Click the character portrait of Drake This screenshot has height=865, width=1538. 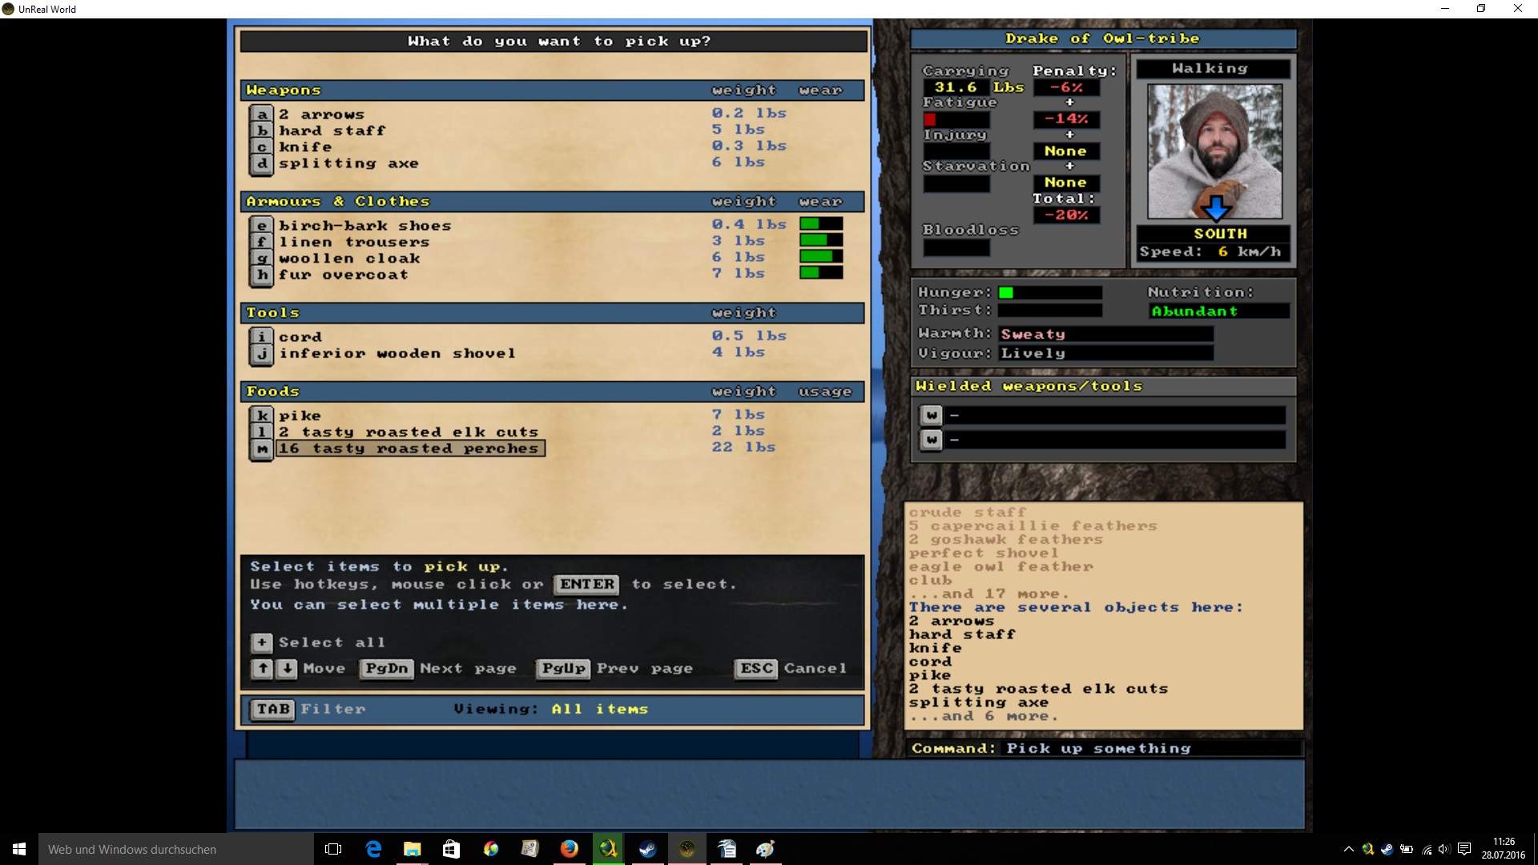click(1214, 151)
